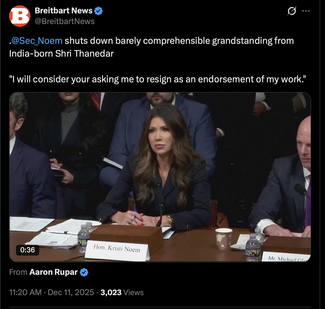The image size is (325, 309).
Task: Click the 11:20 AM post timestamp
Action: point(25,292)
